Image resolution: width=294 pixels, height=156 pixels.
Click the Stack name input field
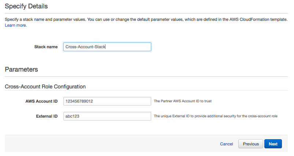tap(107, 47)
